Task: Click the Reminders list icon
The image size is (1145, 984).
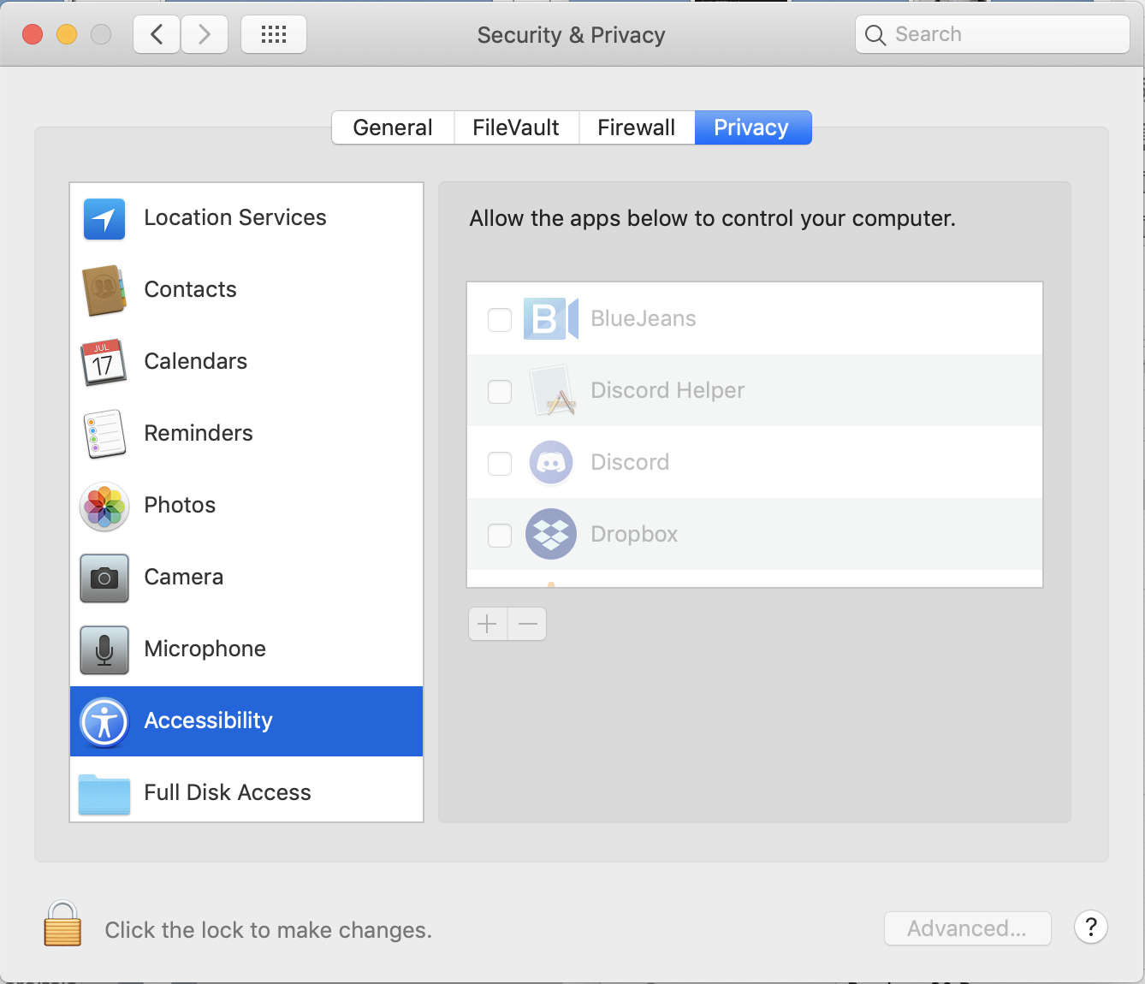Action: [104, 434]
